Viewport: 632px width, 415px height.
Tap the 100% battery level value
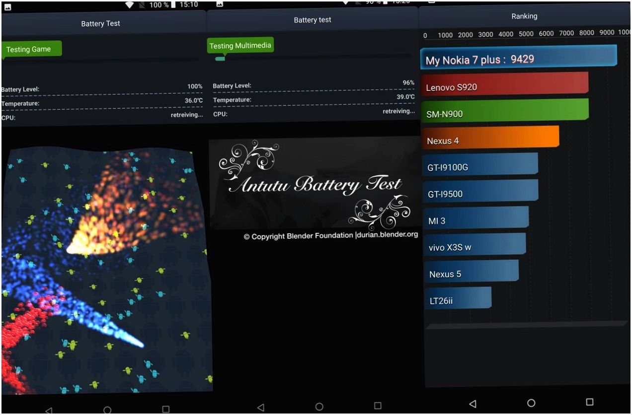tap(195, 86)
